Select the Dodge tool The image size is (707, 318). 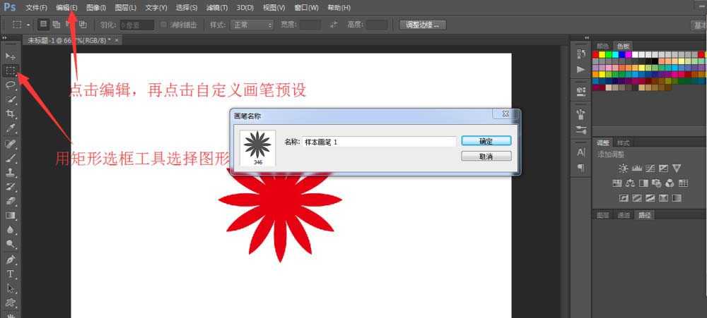[11, 244]
